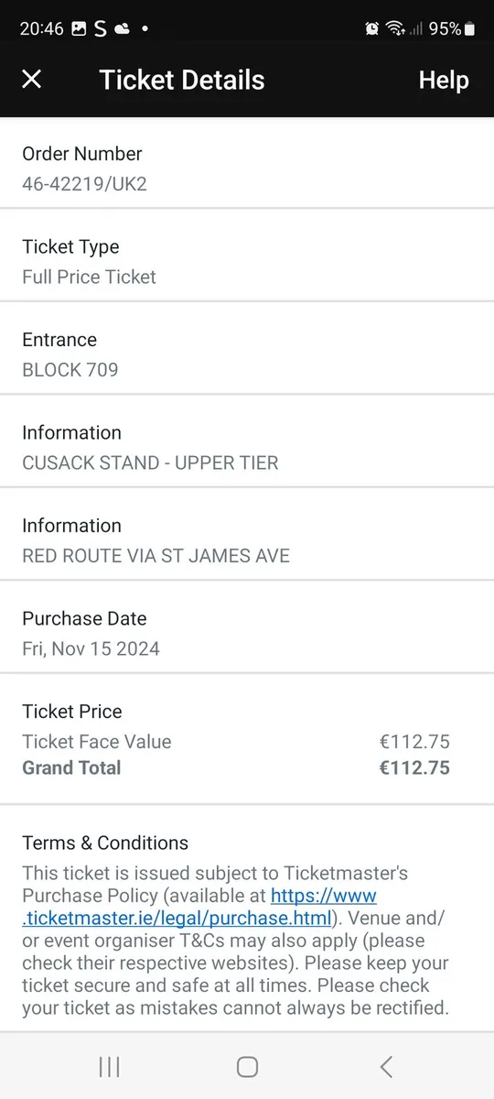Tap the Terms & Conditions heading
Screen dimensions: 494x1099
105,843
